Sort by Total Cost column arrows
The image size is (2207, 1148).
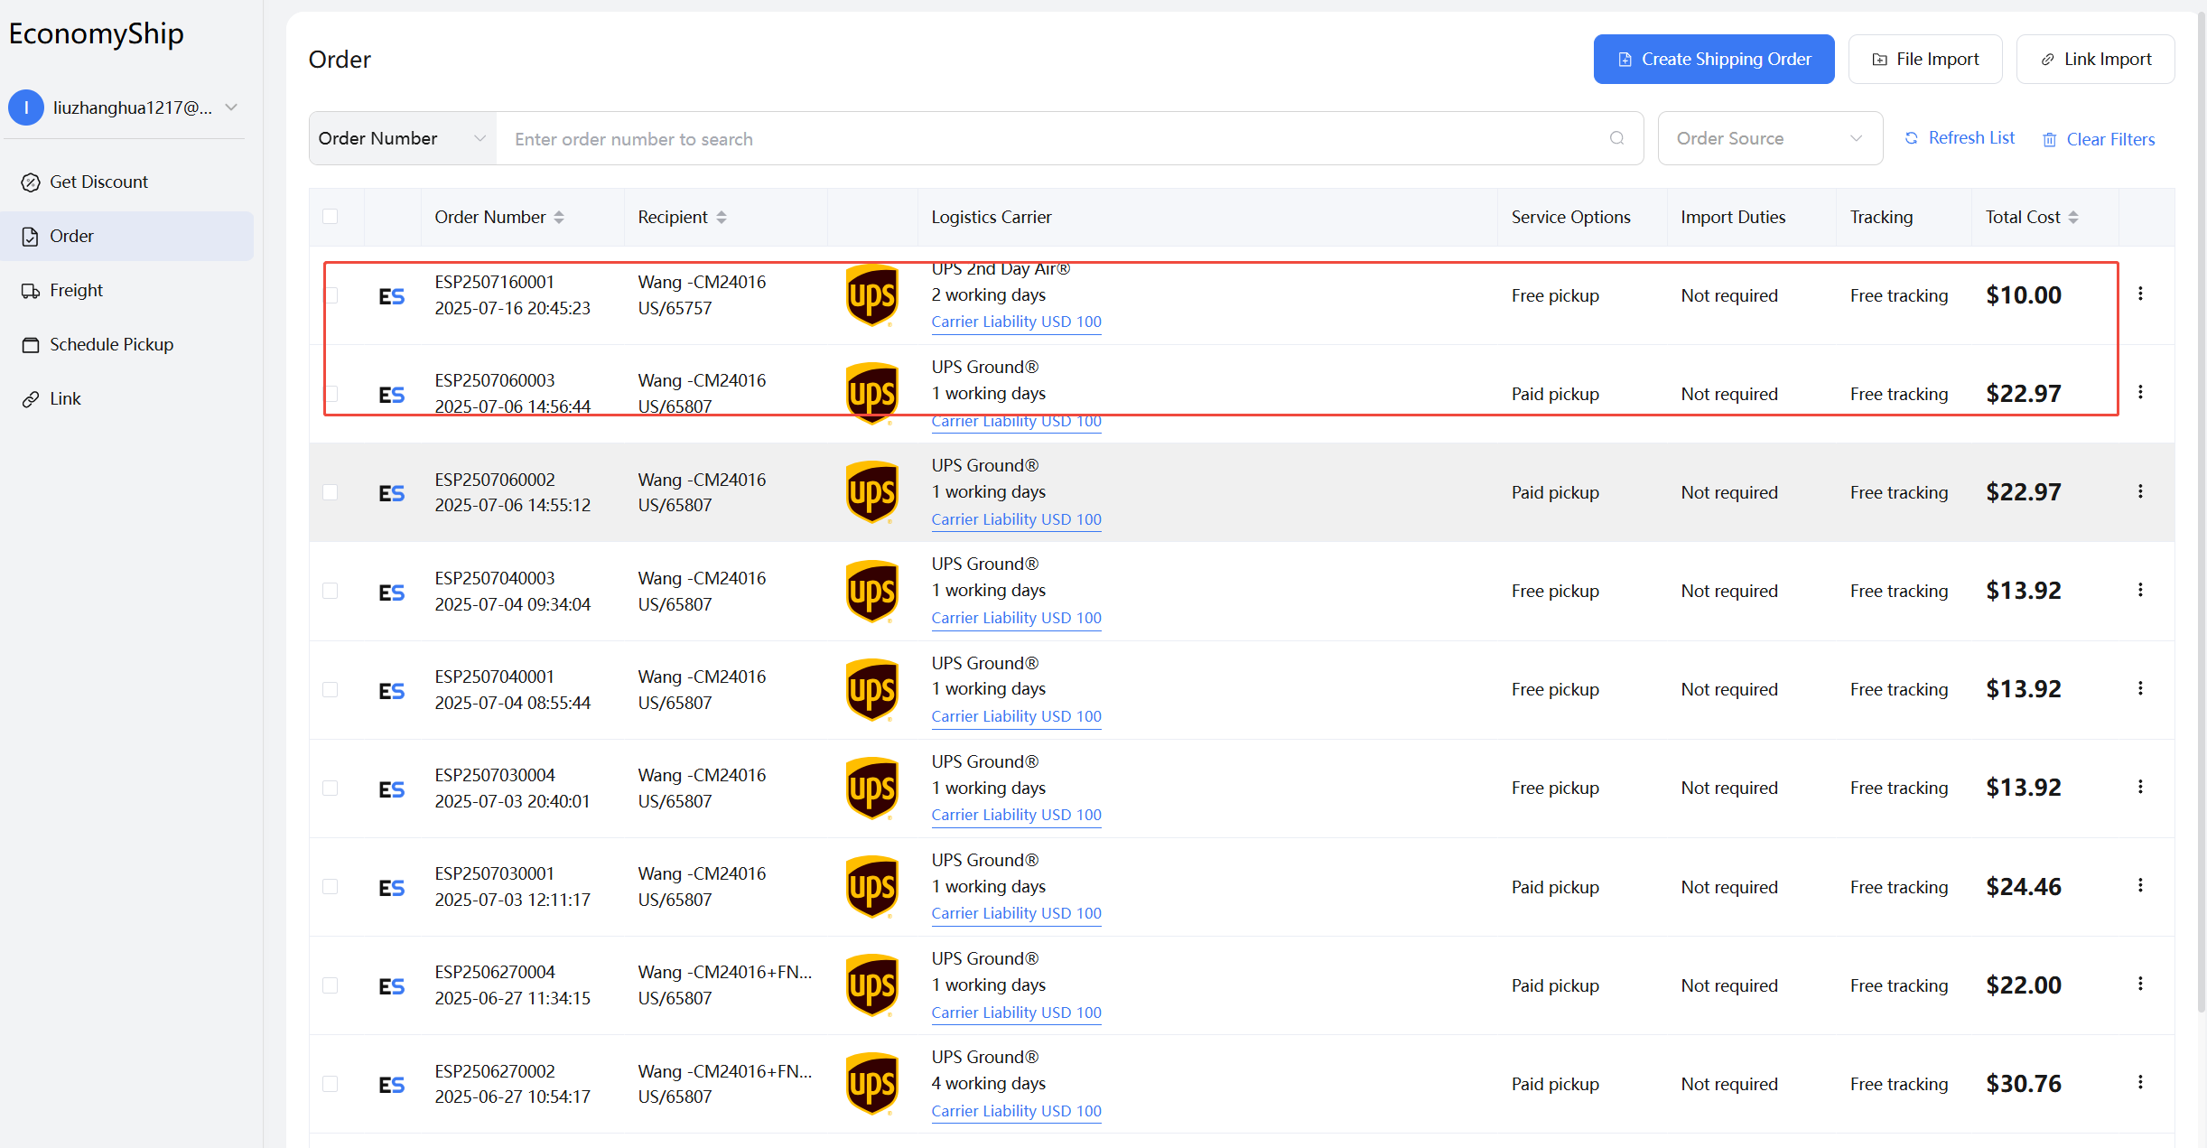click(x=2073, y=218)
